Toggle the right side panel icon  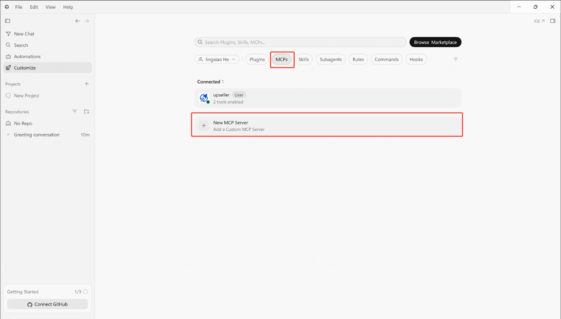(x=552, y=21)
